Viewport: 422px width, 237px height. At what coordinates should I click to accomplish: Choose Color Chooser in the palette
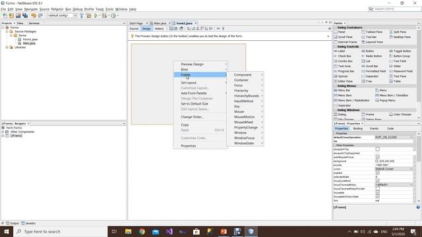pos(400,115)
